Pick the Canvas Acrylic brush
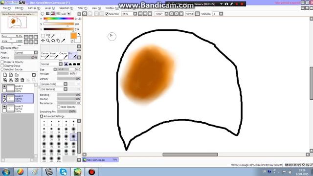The width and height of the screenshot is (313, 176). [45, 55]
